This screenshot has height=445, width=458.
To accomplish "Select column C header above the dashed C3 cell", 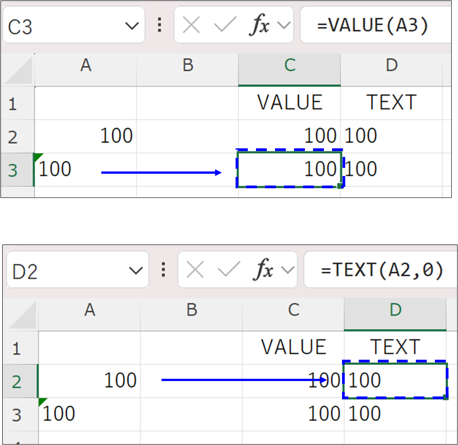I will [289, 66].
